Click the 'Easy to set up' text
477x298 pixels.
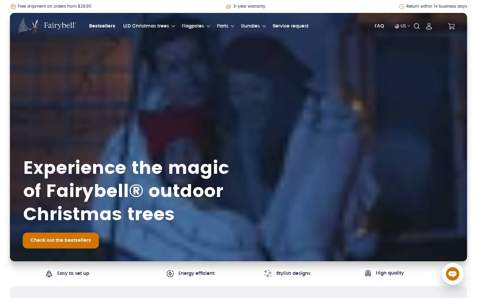coord(73,273)
